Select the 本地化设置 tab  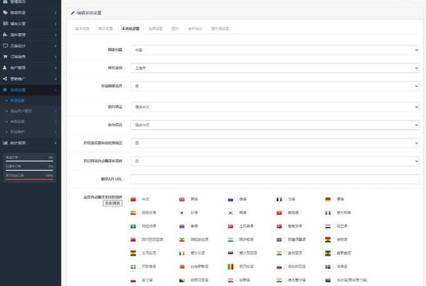(131, 29)
